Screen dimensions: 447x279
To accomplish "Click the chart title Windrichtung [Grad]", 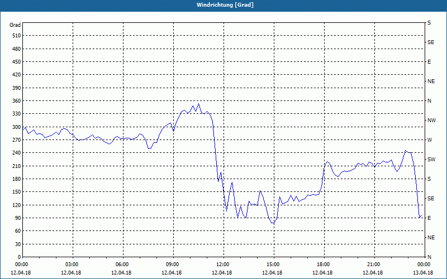I will [x=225, y=5].
